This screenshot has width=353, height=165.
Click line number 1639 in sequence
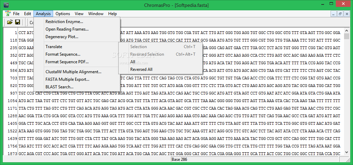pyautogui.click(x=12, y=139)
